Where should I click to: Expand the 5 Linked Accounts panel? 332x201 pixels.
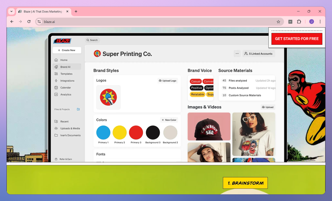pos(258,54)
